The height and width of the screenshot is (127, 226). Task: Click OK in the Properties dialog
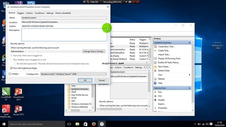[85, 80]
